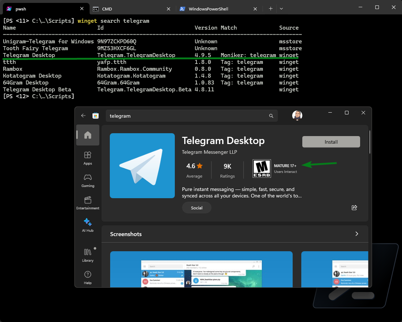This screenshot has height=322, width=402.
Task: Close the CMD tab
Action: click(168, 9)
